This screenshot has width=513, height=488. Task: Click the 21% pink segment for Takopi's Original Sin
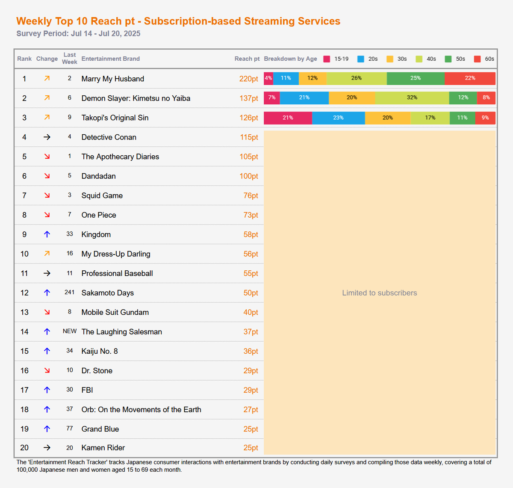coord(288,118)
